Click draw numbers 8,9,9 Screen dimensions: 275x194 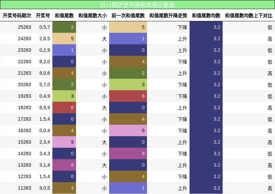tap(45, 107)
